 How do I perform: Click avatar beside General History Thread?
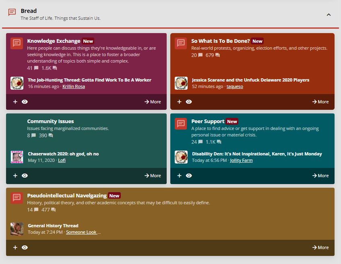pyautogui.click(x=17, y=229)
